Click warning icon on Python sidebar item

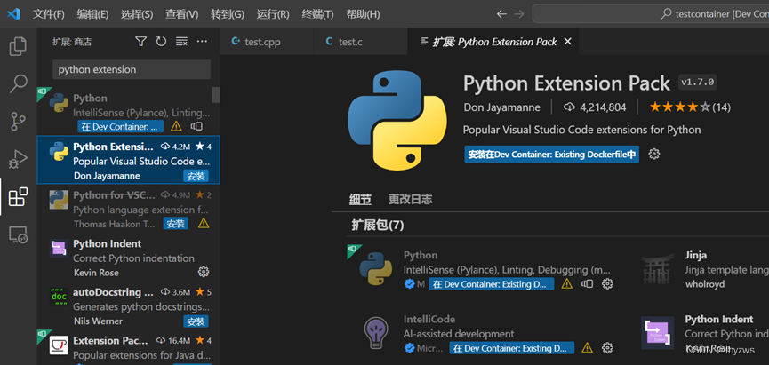pyautogui.click(x=176, y=126)
